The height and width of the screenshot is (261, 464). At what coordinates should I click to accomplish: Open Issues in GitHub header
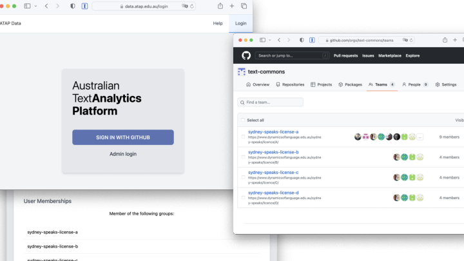tap(368, 55)
